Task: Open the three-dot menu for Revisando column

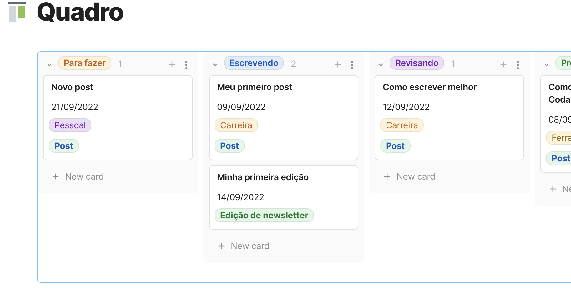Action: tap(518, 64)
